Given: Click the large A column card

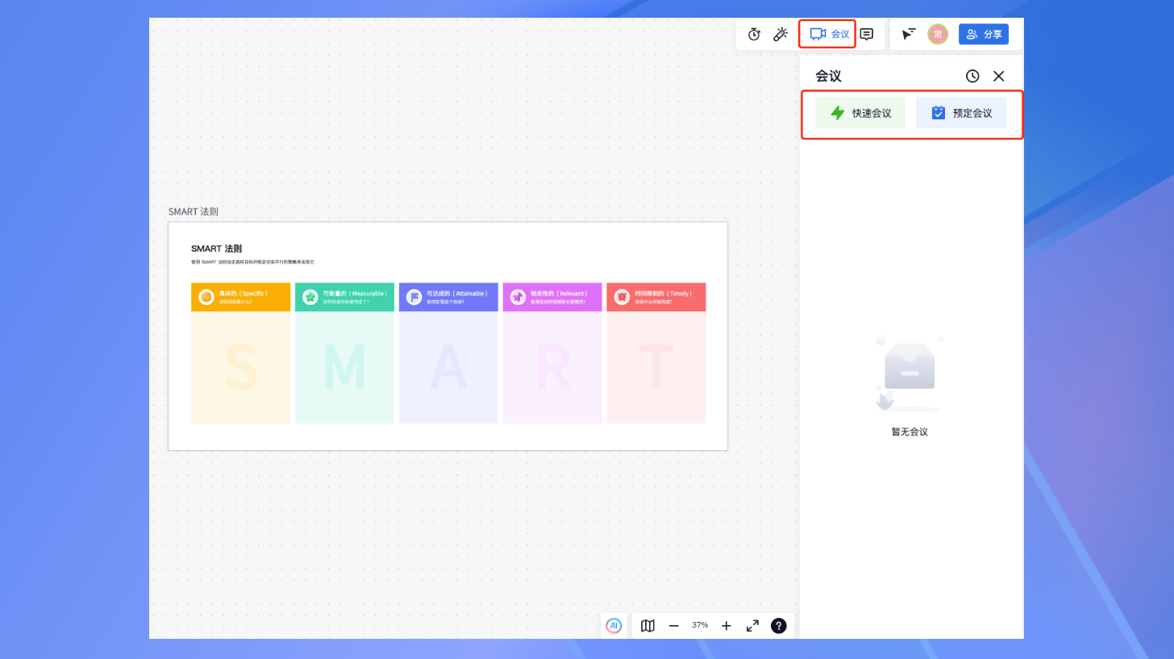Looking at the screenshot, I should click(x=448, y=367).
